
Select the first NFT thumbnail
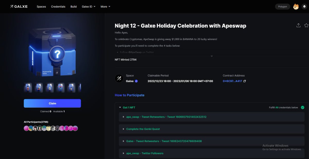pos(28,88)
